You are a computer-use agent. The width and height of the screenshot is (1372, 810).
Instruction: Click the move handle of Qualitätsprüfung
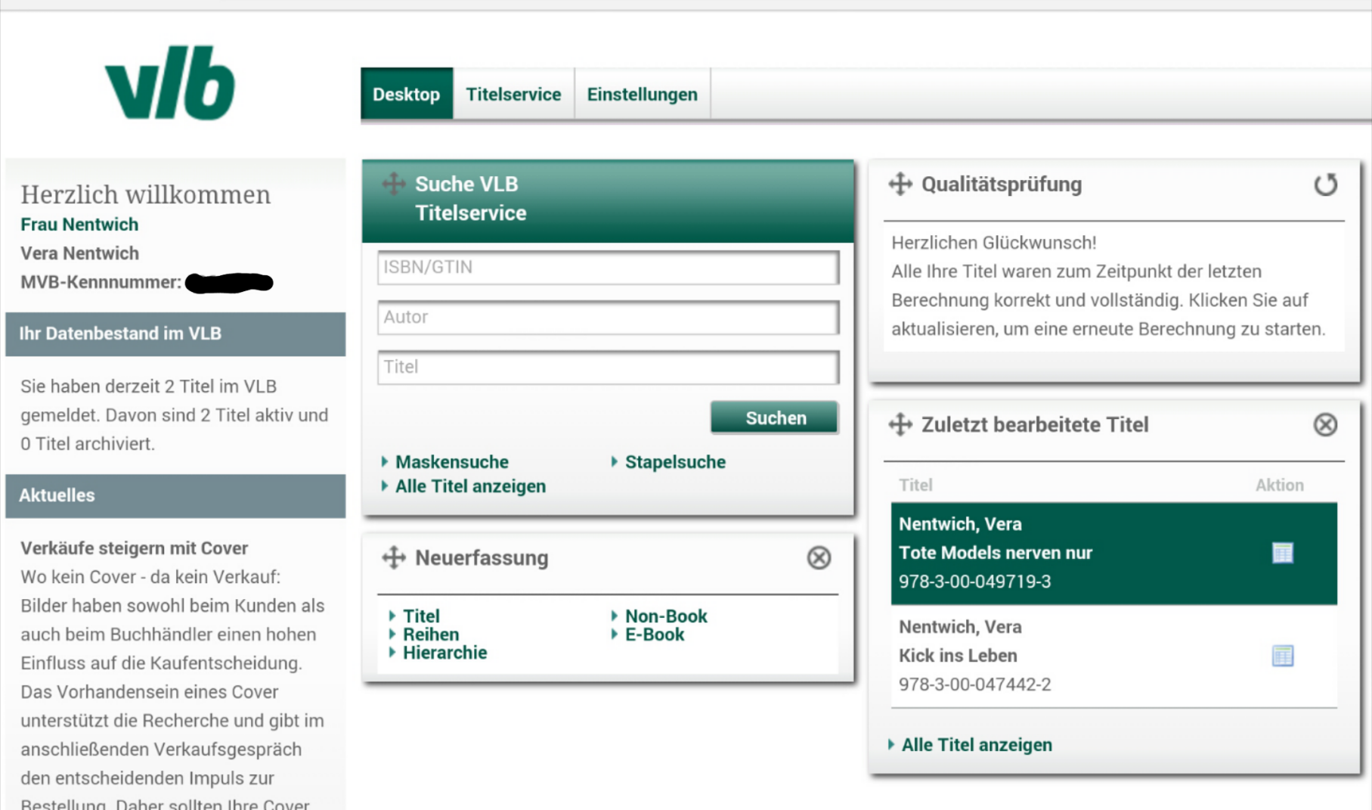point(900,183)
